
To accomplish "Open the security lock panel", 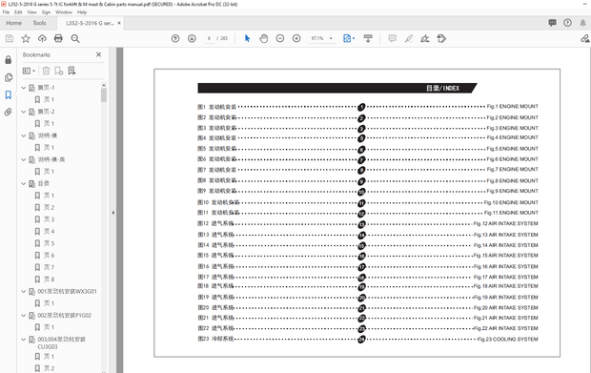I will tap(9, 60).
